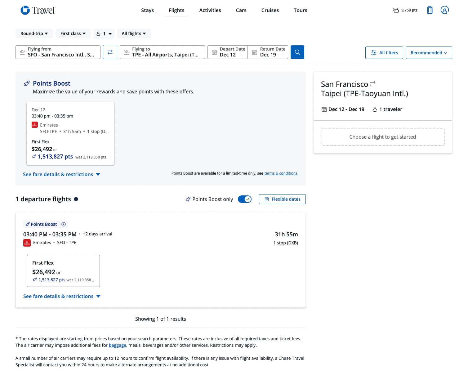Click the Depart Date field

pos(228,52)
